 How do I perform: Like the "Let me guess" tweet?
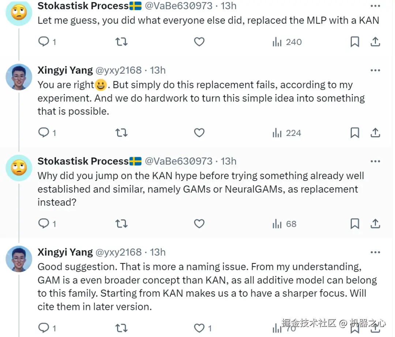[x=199, y=42]
